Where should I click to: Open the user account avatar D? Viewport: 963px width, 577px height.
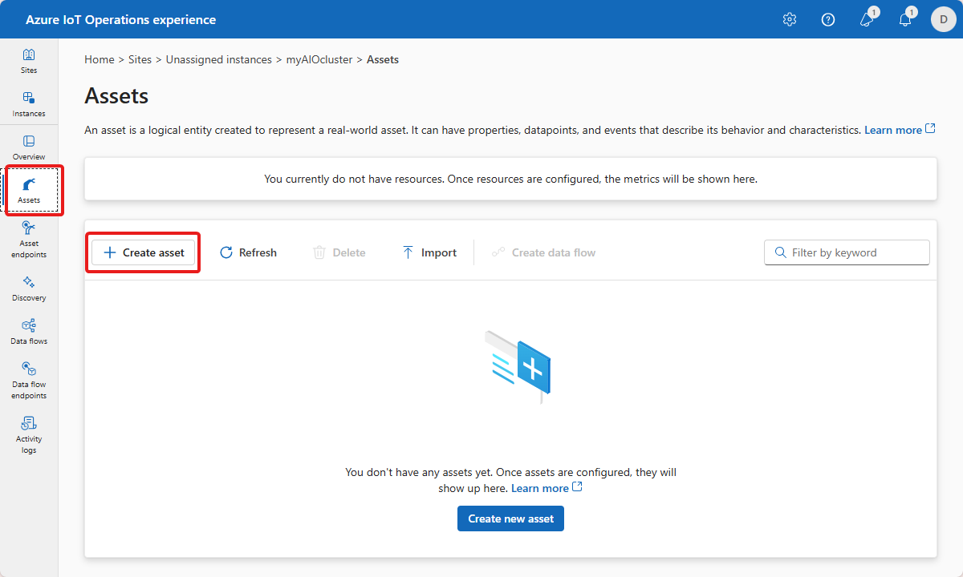[x=944, y=19]
